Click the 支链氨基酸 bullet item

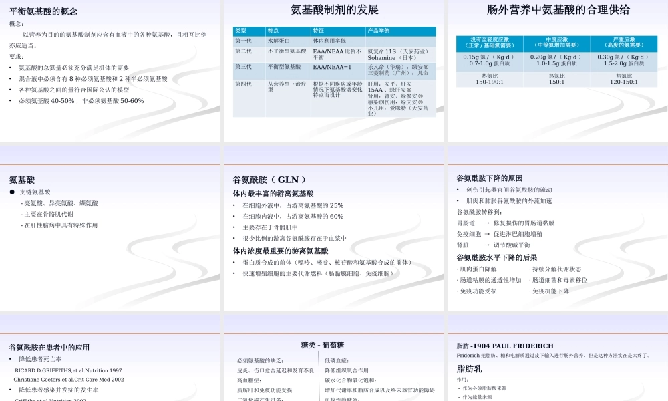[x=35, y=191]
